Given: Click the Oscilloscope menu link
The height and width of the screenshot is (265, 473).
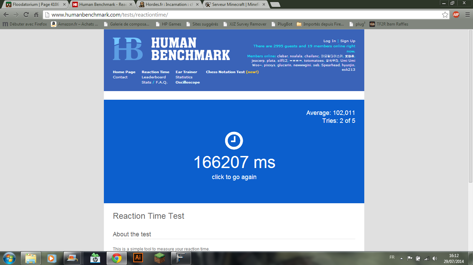Looking at the screenshot, I should (187, 82).
